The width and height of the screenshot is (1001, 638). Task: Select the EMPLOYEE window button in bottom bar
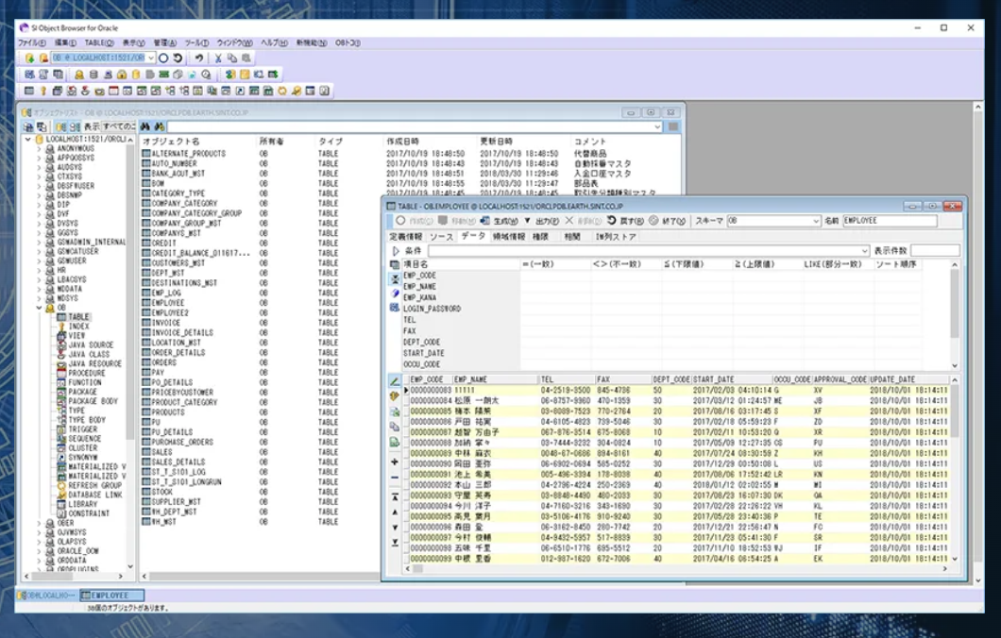[x=111, y=596]
